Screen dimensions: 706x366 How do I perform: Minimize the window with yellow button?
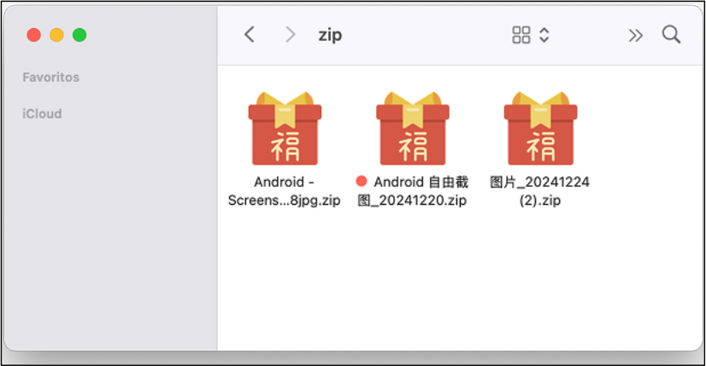[x=56, y=35]
